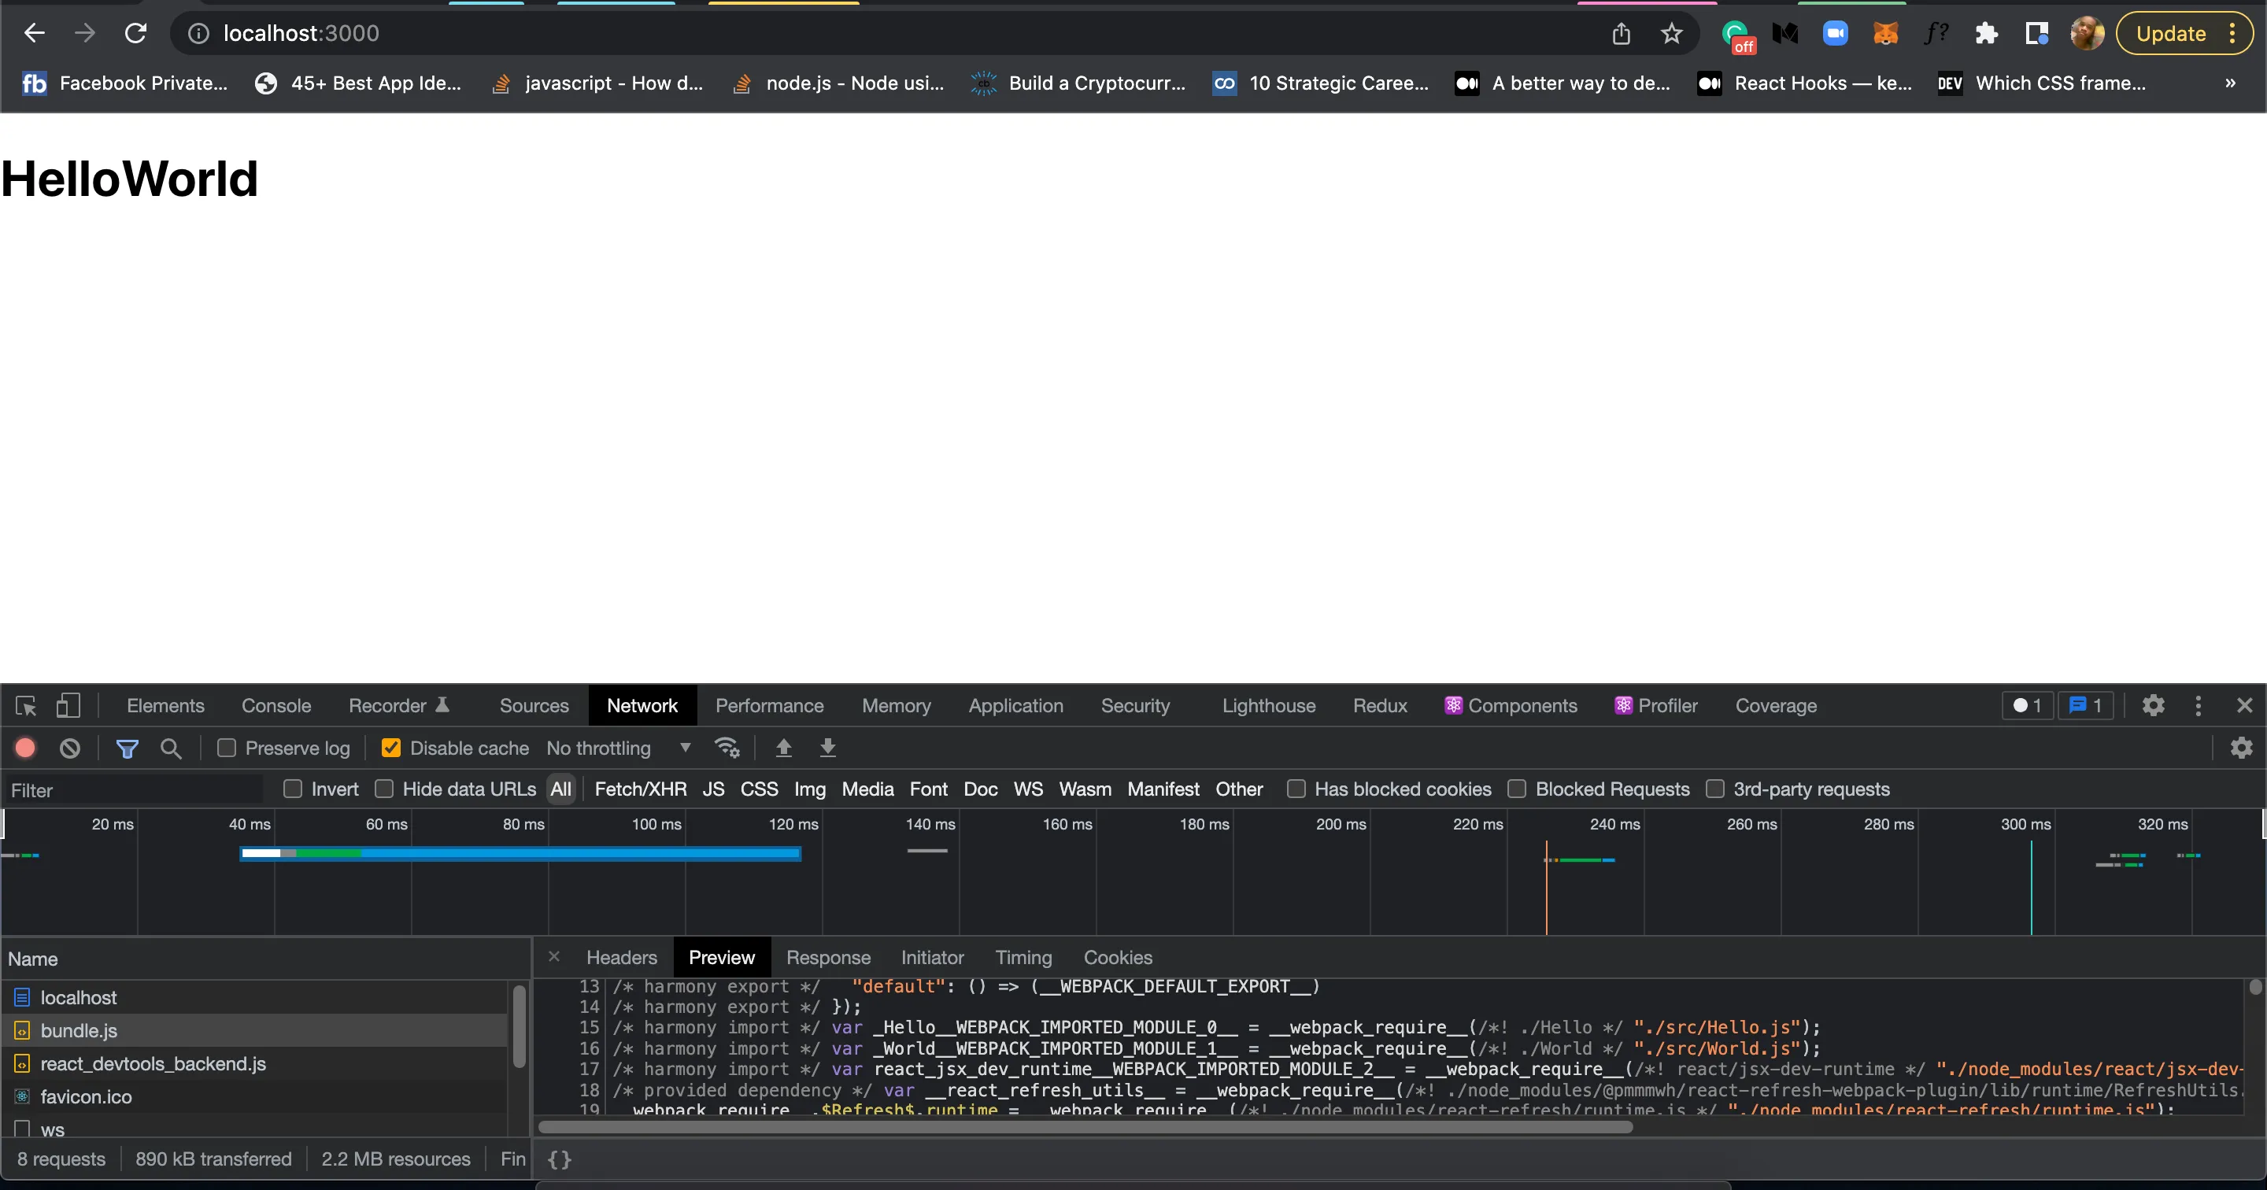
Task: Click the inspect element picker icon
Action: (x=25, y=706)
